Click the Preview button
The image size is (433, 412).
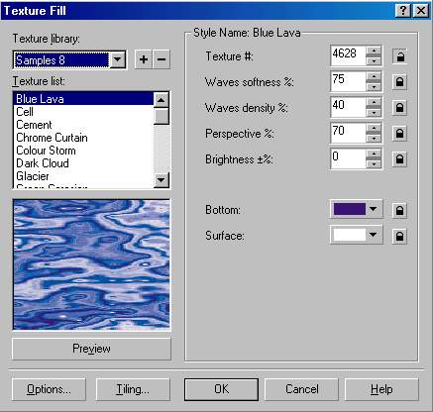pyautogui.click(x=91, y=349)
